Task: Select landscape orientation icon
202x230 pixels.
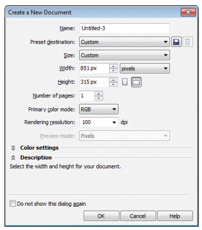Action: click(136, 82)
